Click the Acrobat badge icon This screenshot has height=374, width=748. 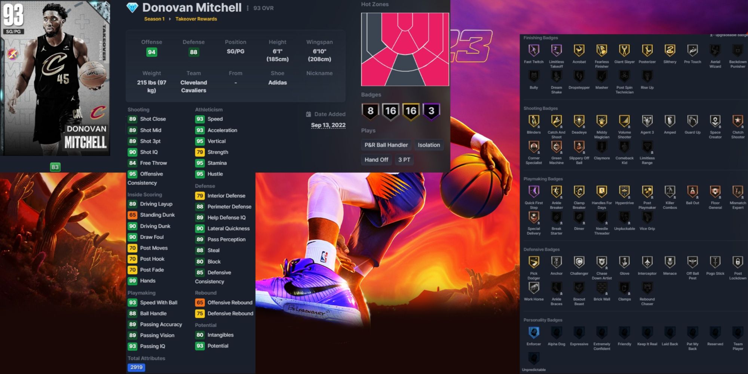tap(579, 50)
